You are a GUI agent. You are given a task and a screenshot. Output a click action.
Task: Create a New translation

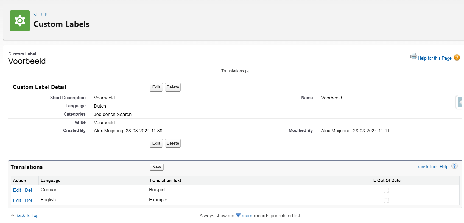pyautogui.click(x=156, y=167)
